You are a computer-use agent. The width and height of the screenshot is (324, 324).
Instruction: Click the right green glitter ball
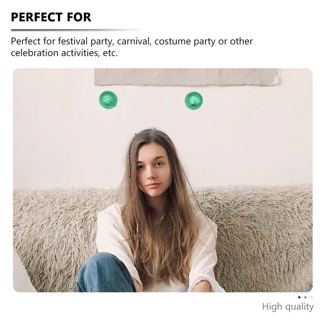tap(194, 101)
